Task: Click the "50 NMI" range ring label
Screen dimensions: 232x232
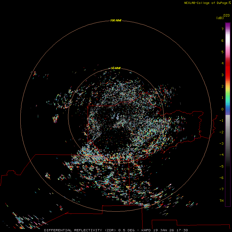Action: [116, 68]
